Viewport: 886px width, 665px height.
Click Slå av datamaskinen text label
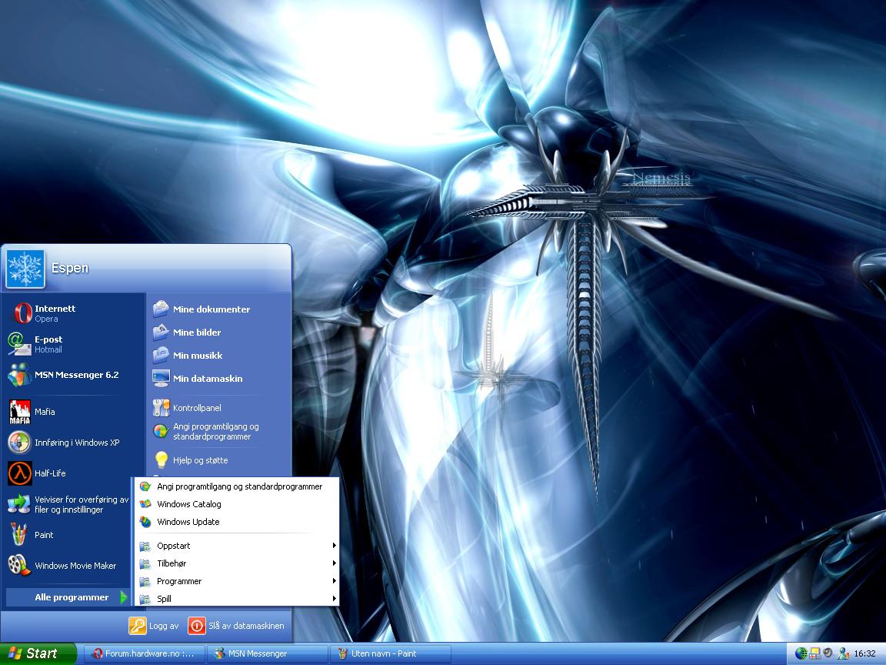[246, 626]
